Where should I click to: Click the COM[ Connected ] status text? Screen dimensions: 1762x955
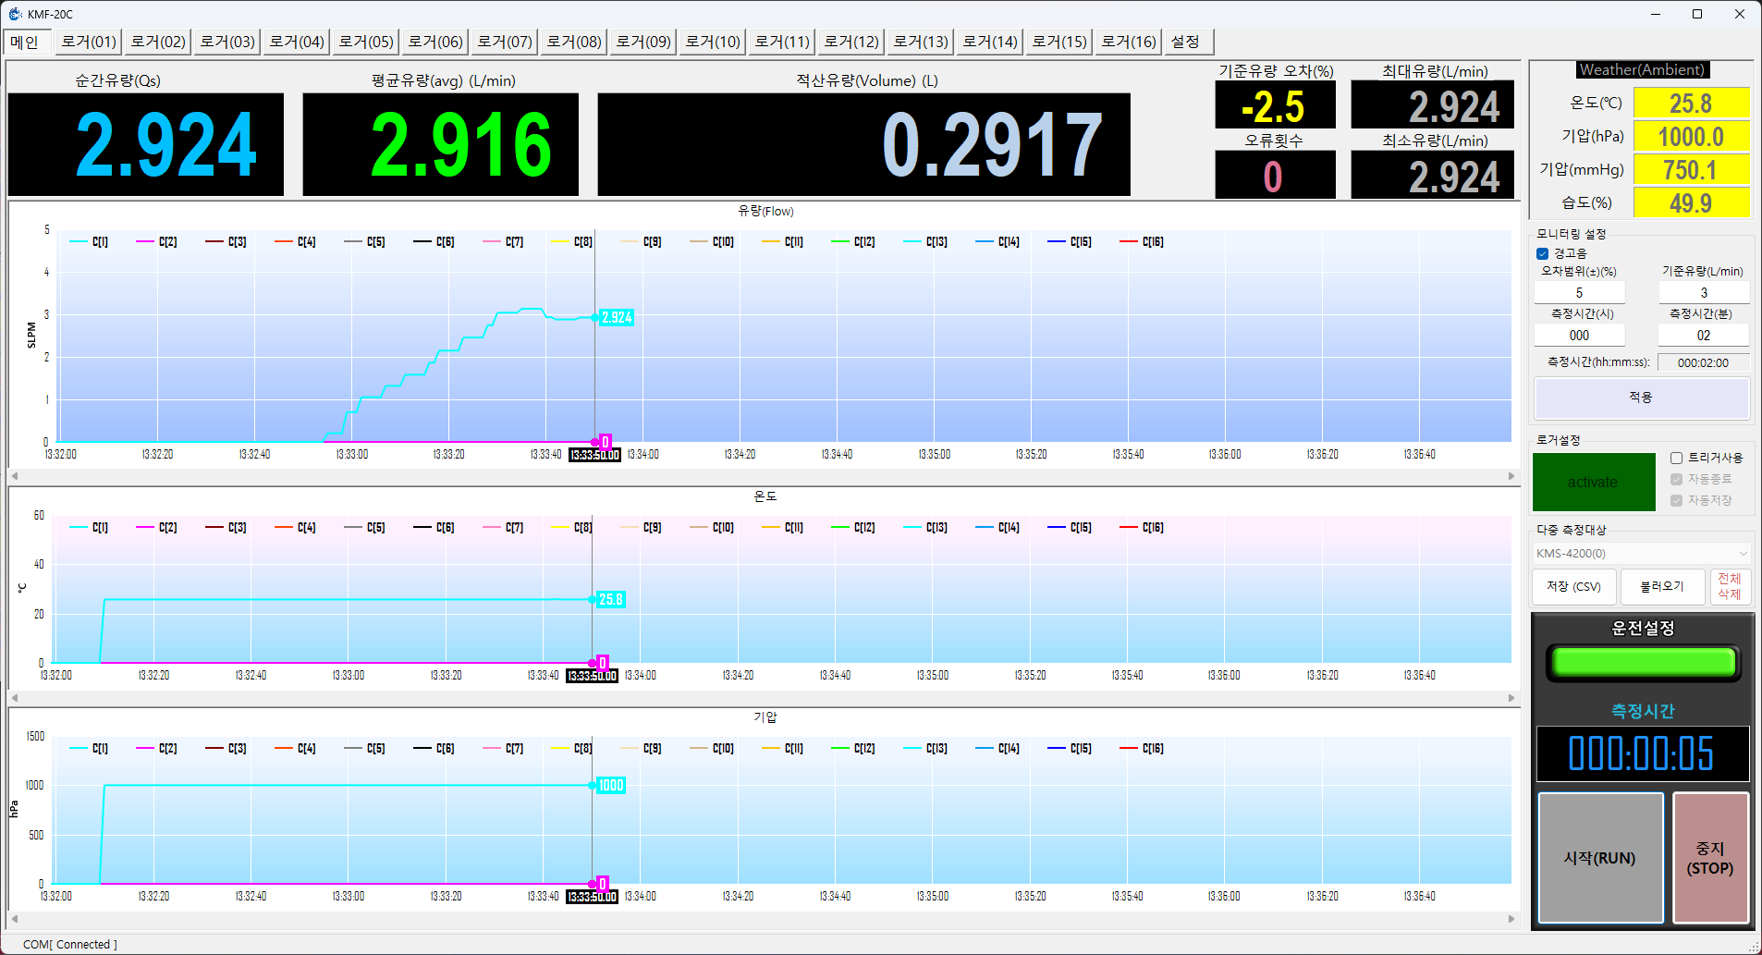click(x=70, y=944)
